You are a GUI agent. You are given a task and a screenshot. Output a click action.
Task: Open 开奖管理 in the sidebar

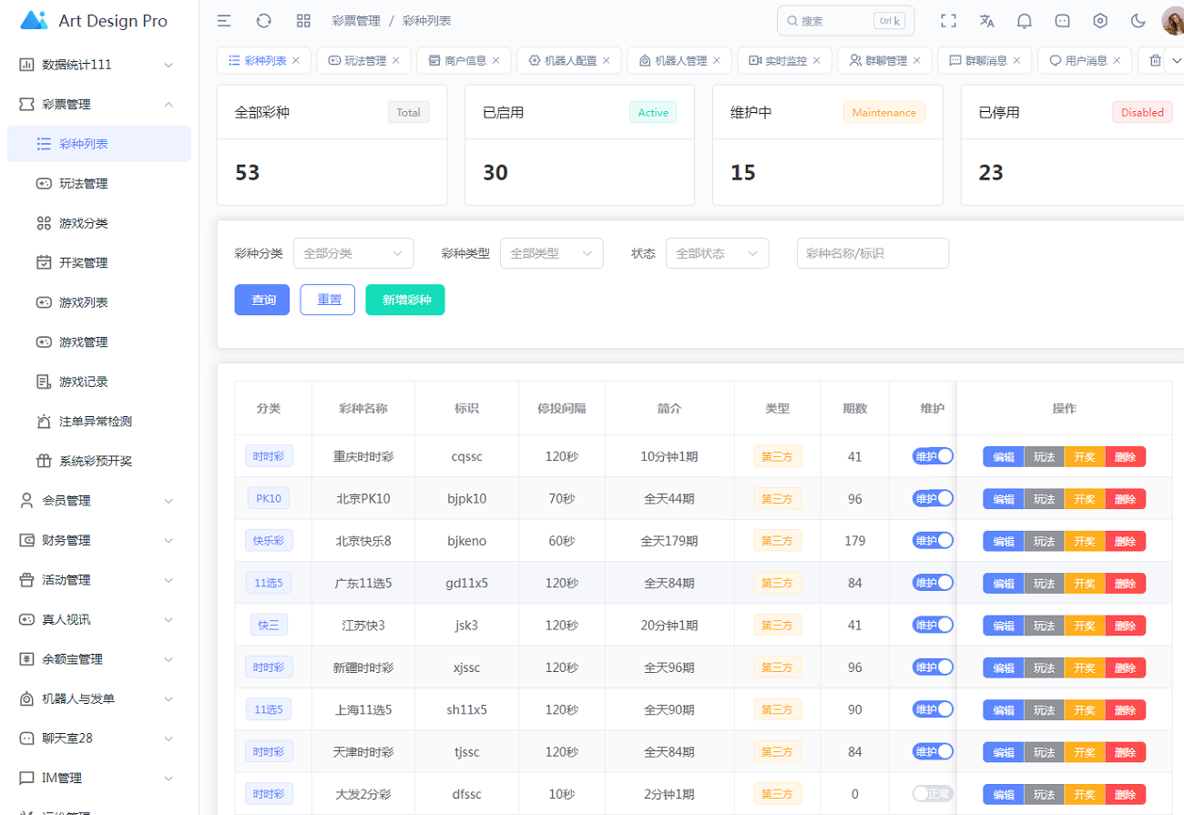84,263
